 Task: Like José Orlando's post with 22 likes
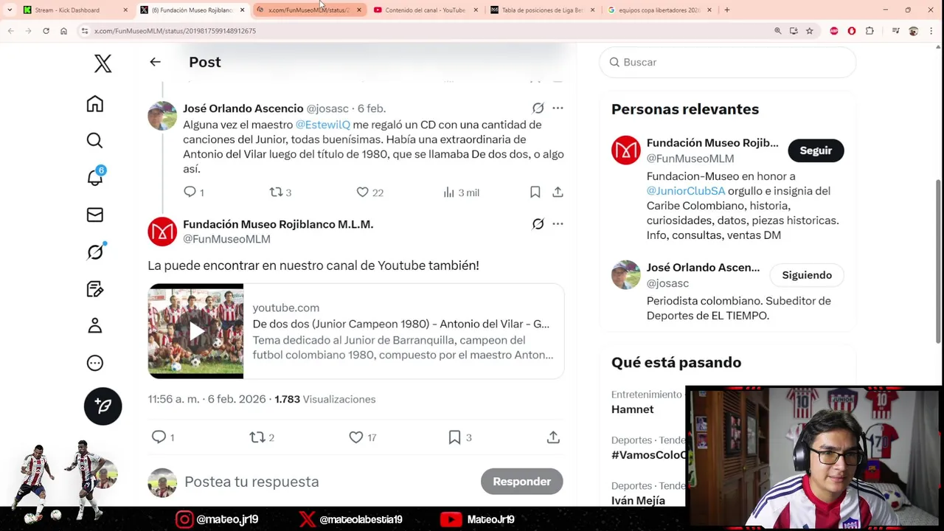point(369,192)
